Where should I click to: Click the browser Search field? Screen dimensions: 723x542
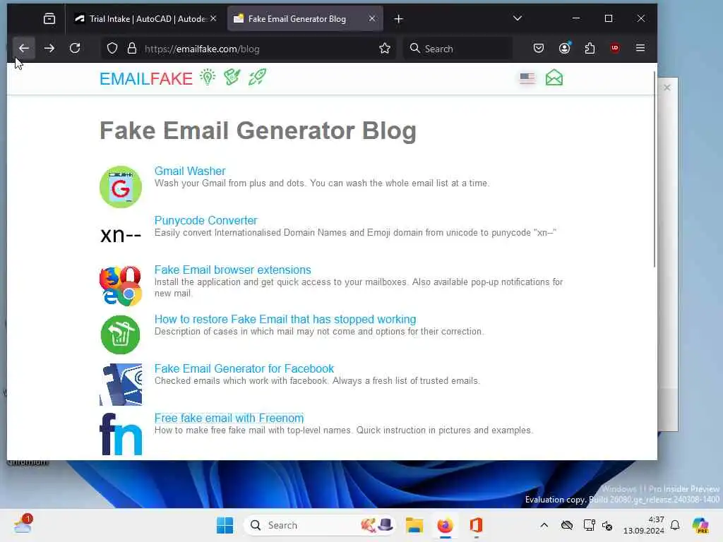tap(459, 49)
